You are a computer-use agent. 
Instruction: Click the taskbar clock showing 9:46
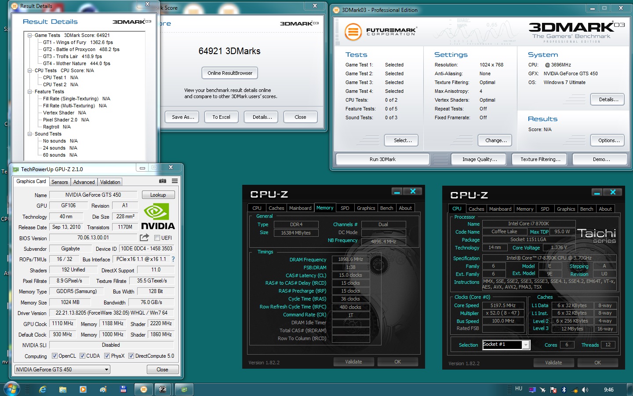608,390
